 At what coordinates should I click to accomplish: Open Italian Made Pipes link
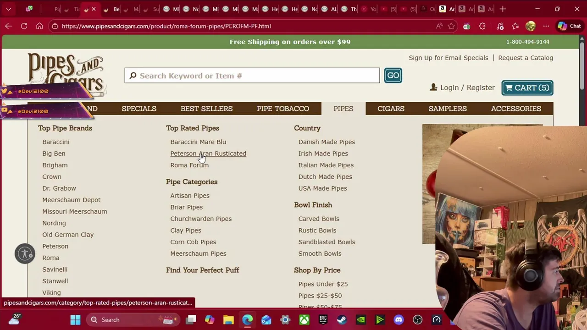point(326,165)
